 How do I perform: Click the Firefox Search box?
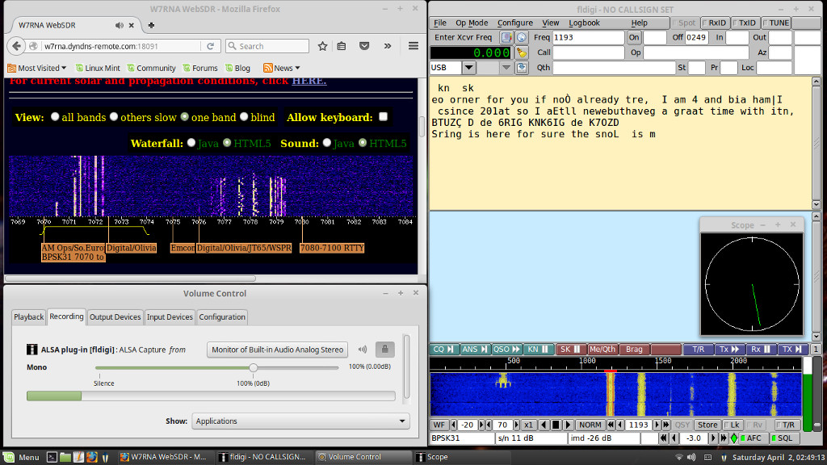click(x=267, y=46)
